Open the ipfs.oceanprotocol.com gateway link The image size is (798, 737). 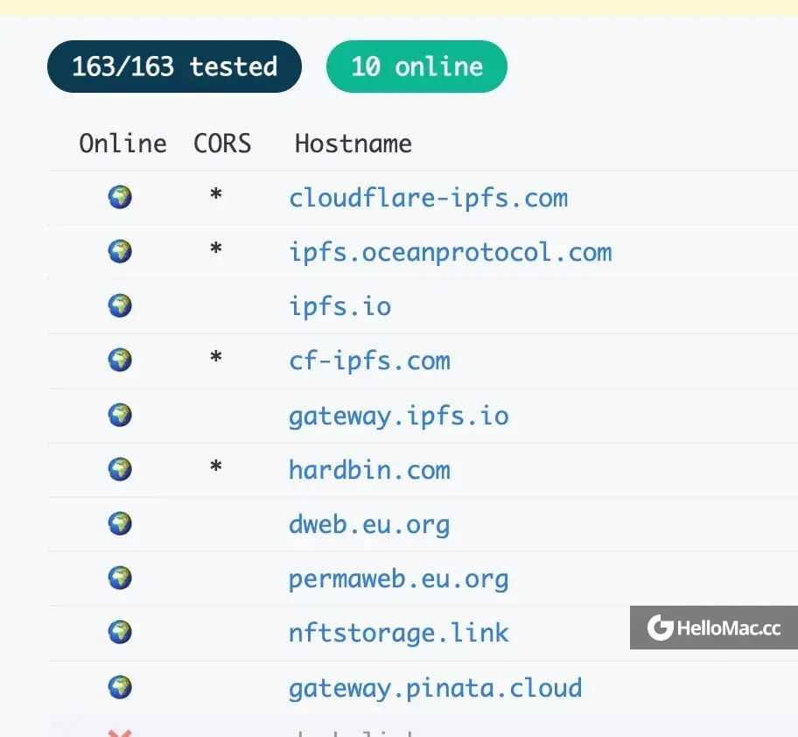coord(451,252)
